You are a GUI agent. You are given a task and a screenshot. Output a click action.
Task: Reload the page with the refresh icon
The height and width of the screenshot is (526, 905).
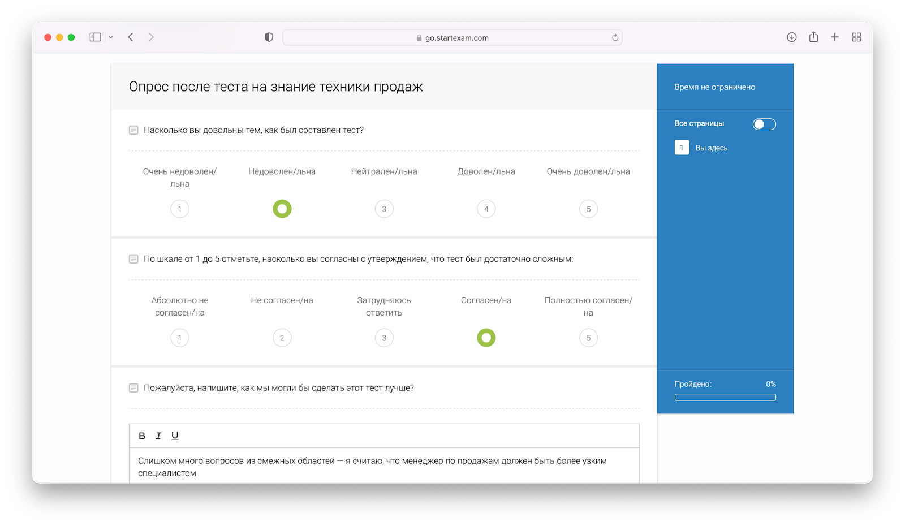coord(615,38)
